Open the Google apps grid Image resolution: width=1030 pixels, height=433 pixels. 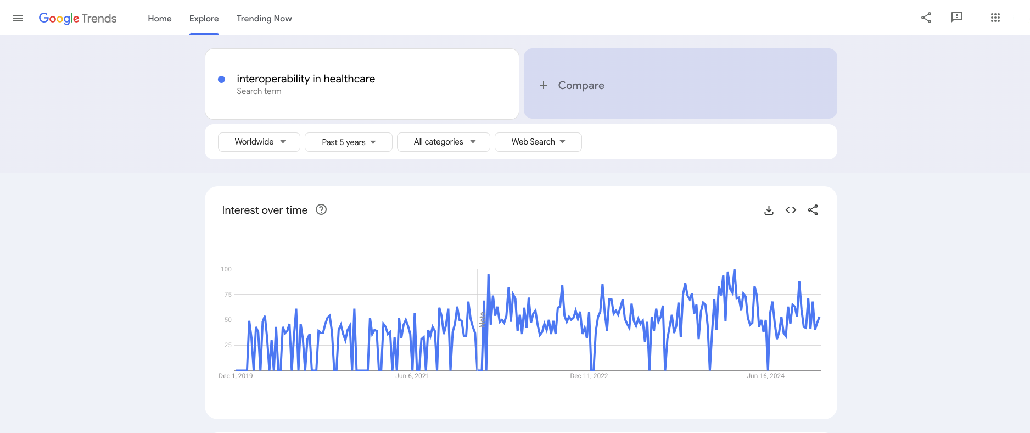coord(995,18)
